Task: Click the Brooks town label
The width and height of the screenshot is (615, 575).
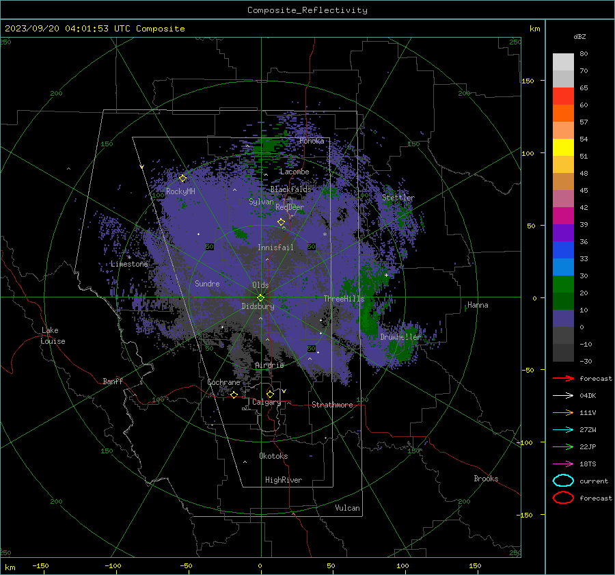Action: click(486, 479)
